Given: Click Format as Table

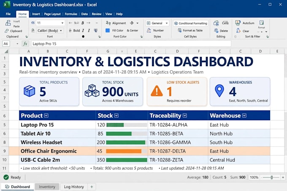Looking at the screenshot, I should click(190, 30).
